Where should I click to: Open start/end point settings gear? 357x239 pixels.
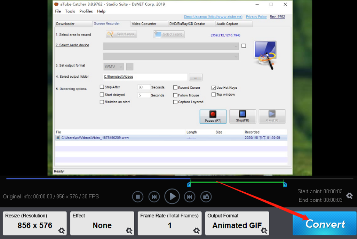click(349, 195)
